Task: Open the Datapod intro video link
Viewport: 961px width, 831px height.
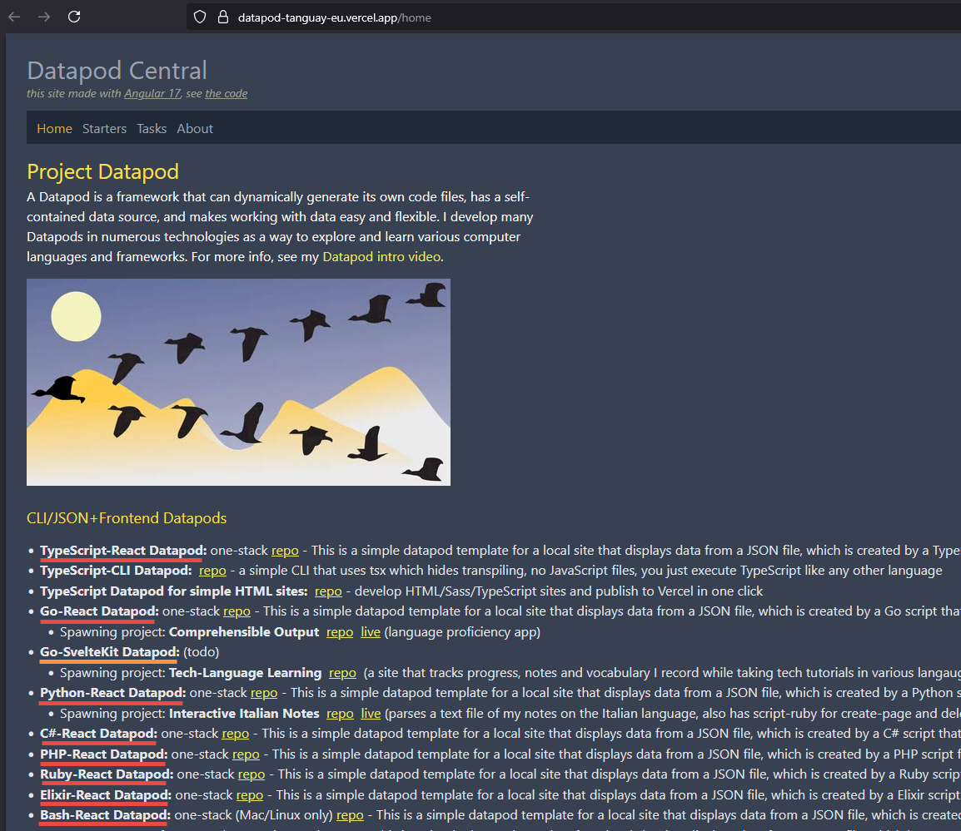Action: 381,256
